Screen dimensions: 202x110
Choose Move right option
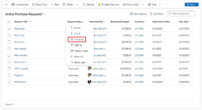click(x=80, y=62)
